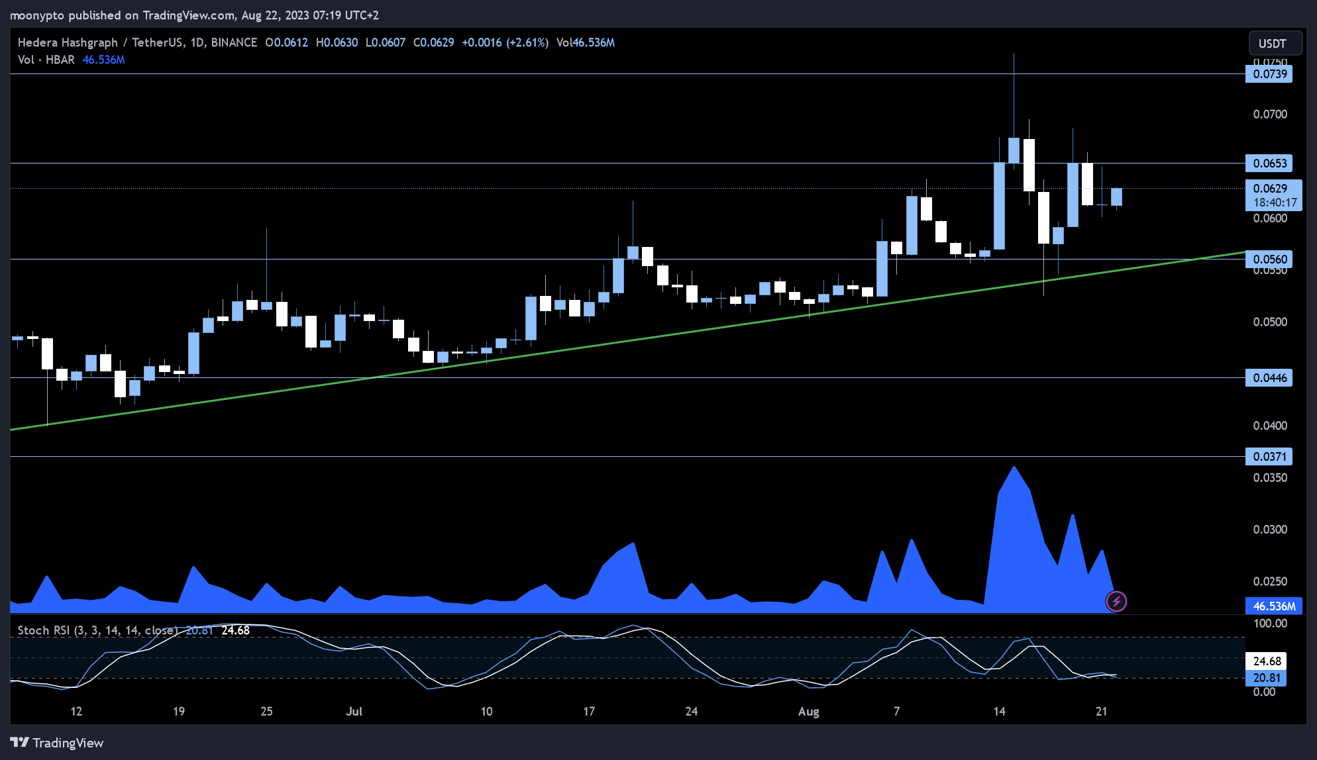Click the Aug date label on time axis

[x=808, y=711]
